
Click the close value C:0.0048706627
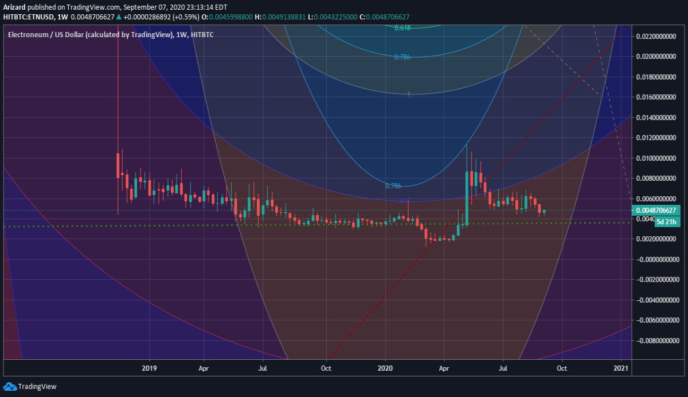pyautogui.click(x=385, y=17)
